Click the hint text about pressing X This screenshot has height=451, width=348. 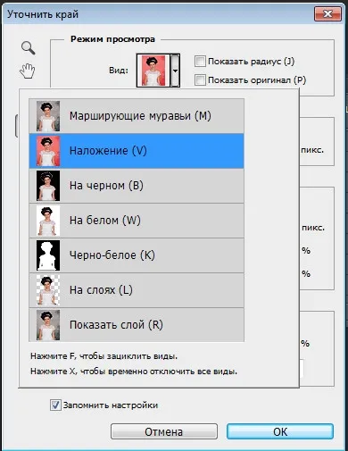134,372
